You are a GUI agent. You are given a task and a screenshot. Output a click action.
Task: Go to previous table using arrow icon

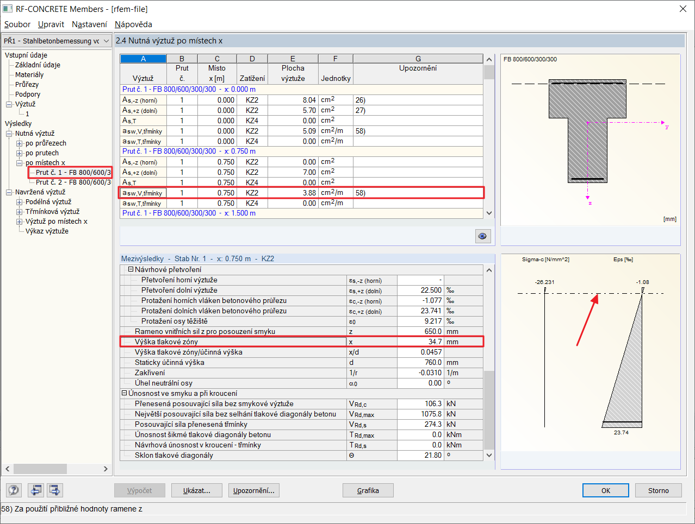[36, 490]
